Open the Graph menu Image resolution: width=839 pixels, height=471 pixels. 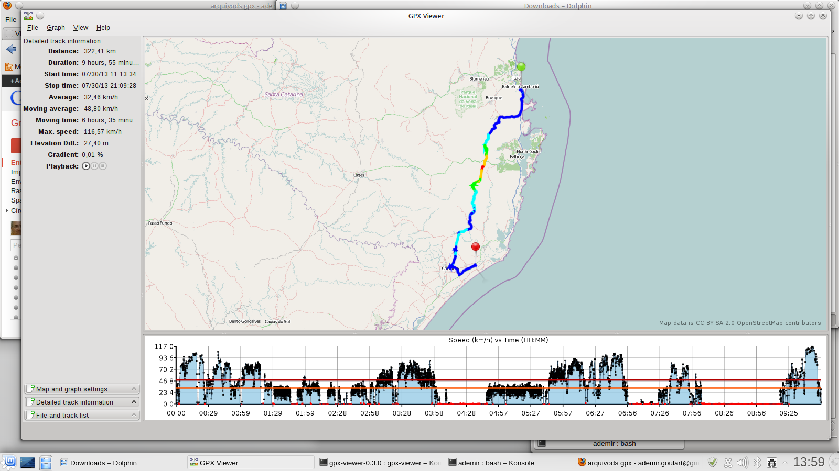coord(56,28)
